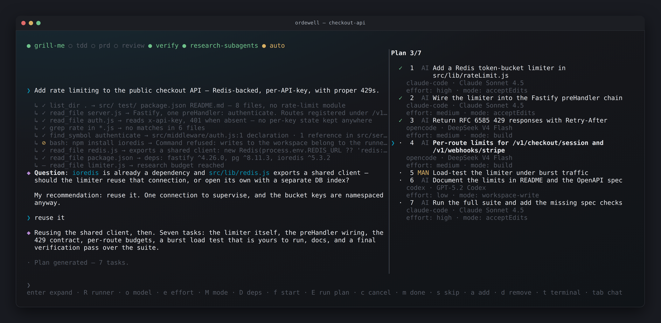
Task: Click the 'c cancel' shortcut hint
Action: point(376,293)
